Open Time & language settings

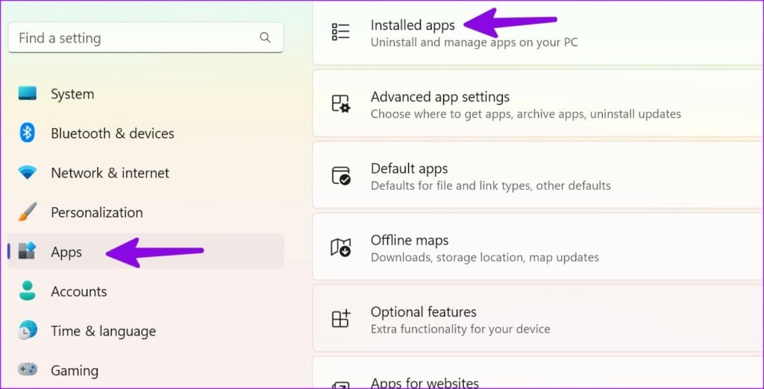145,330
